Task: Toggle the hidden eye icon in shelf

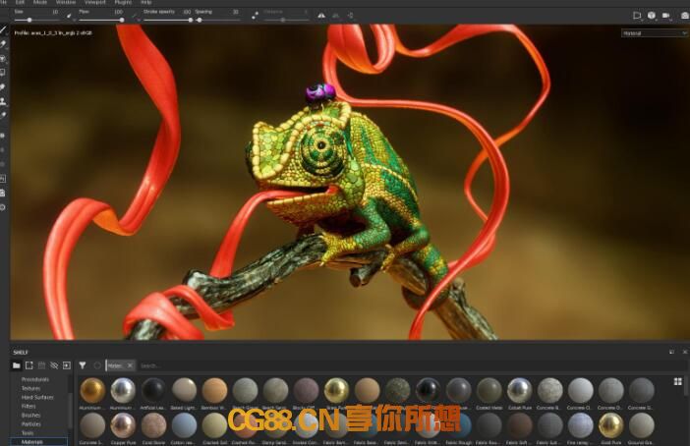Action: [54, 365]
